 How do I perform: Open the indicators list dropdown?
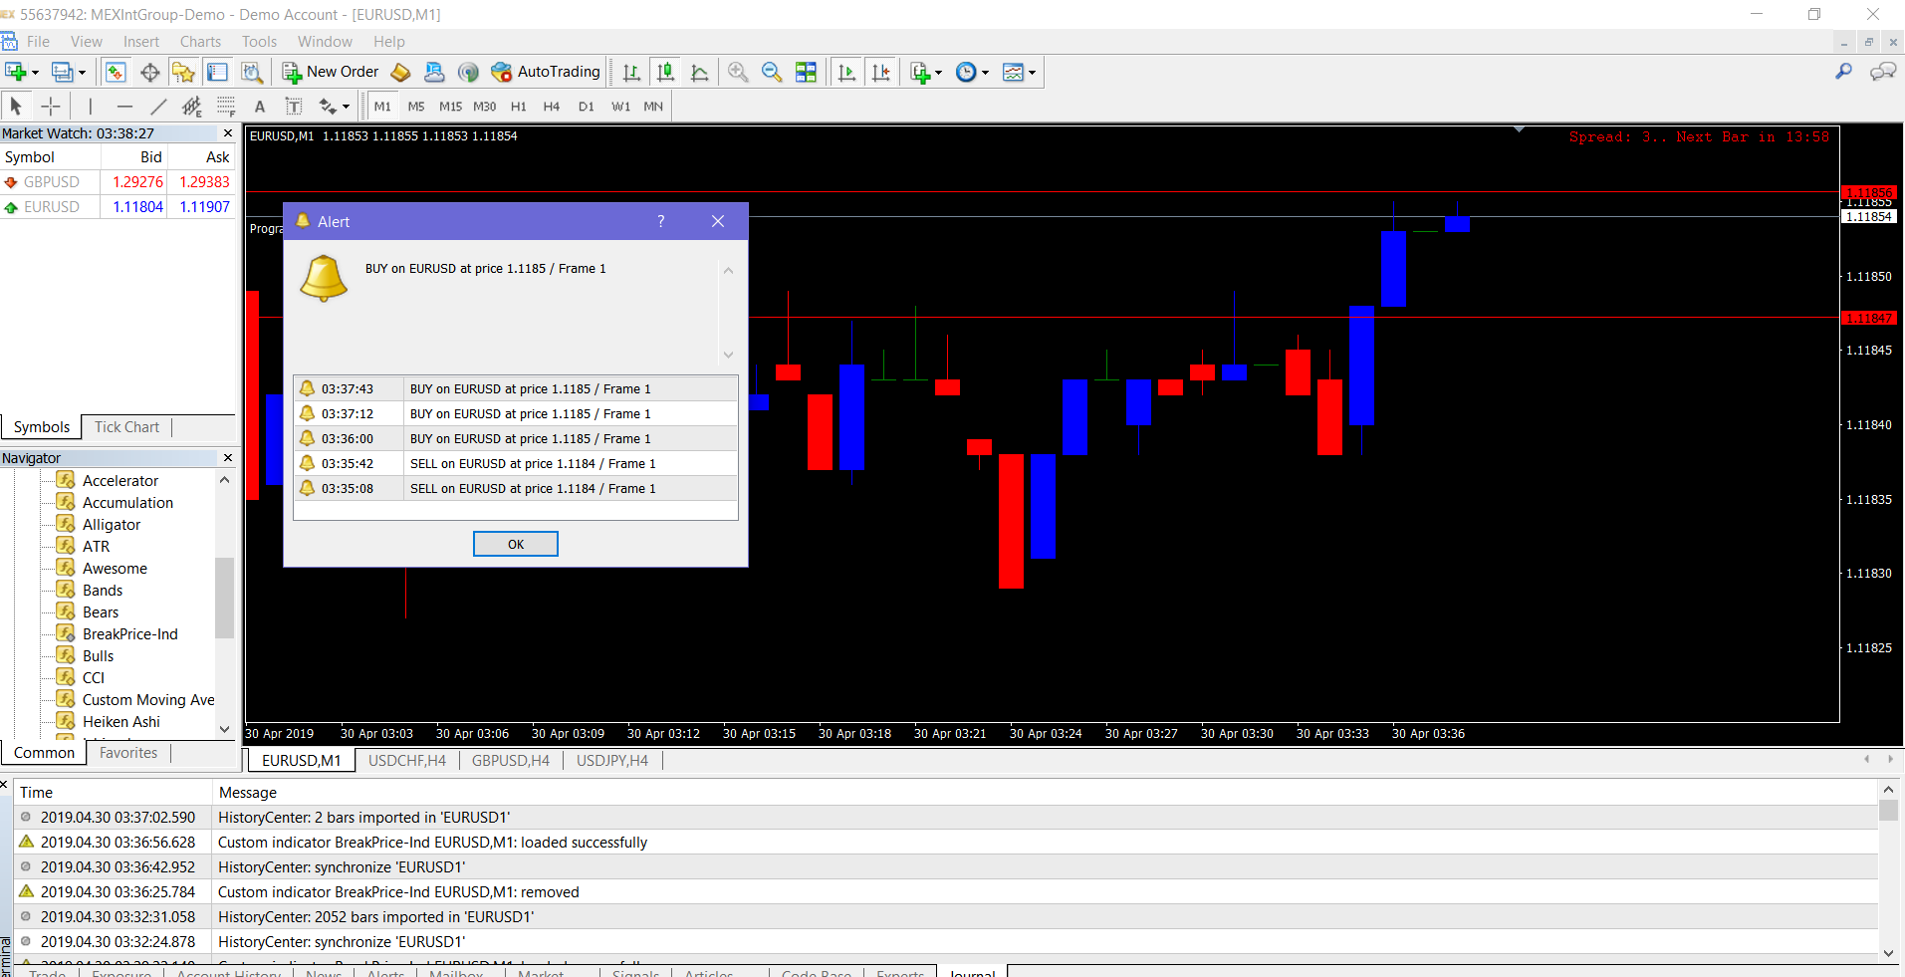pos(938,73)
